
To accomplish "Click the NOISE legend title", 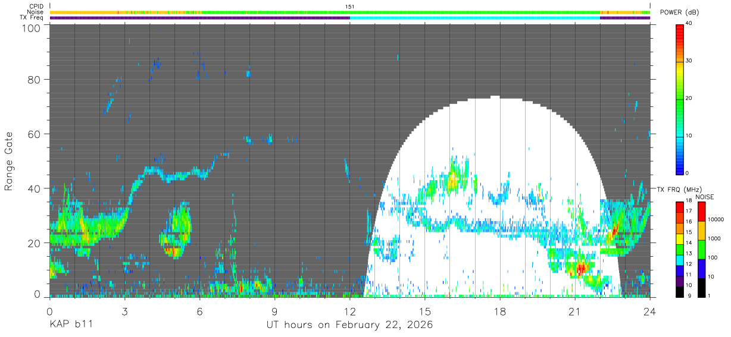I will click(705, 197).
